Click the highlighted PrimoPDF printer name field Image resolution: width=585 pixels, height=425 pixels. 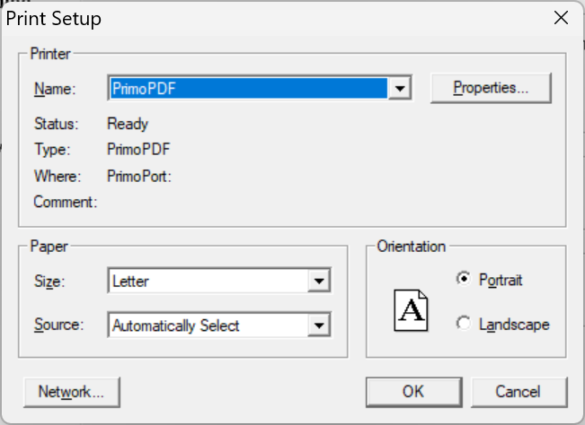249,88
